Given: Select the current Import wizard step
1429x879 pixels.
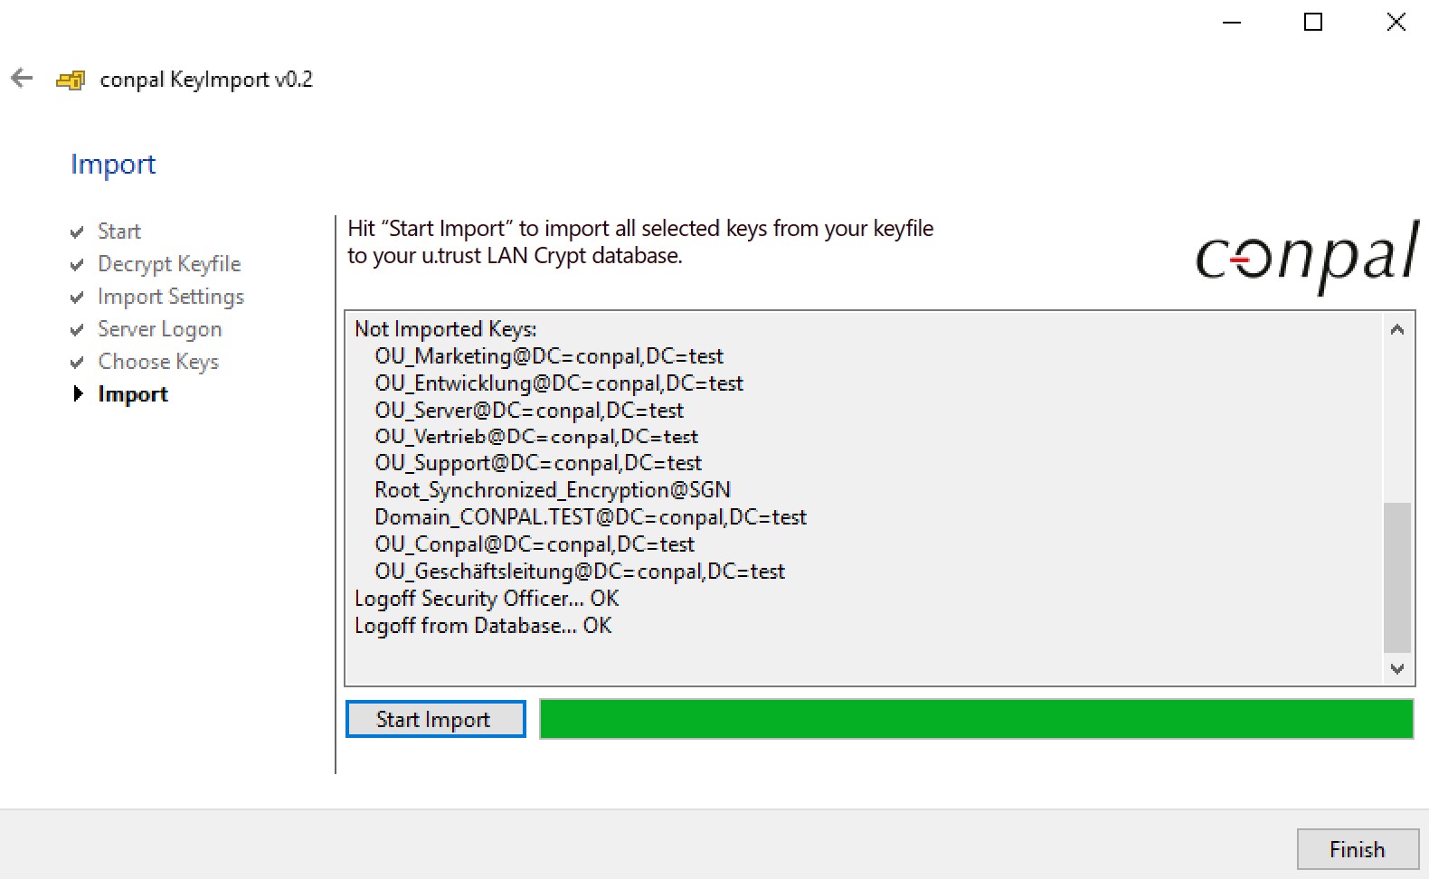Looking at the screenshot, I should tap(133, 394).
